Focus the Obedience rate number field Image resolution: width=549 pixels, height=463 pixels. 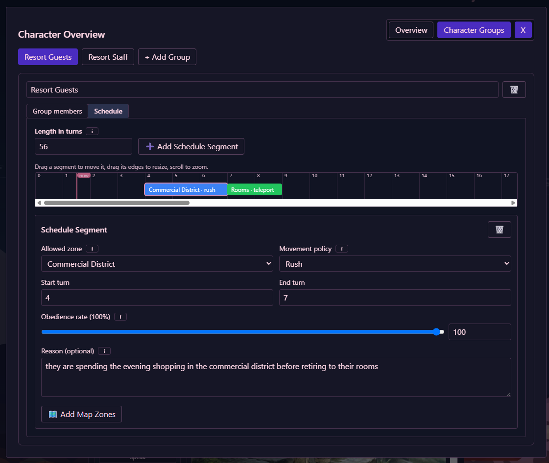point(479,332)
